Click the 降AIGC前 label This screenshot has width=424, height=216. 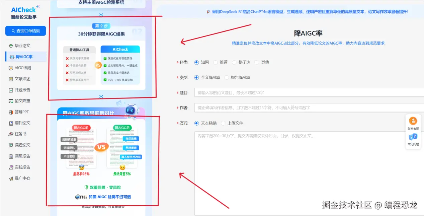click(81, 128)
